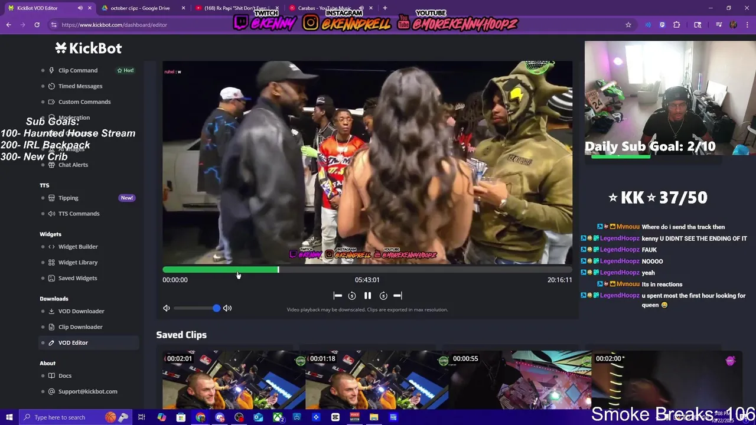Click the Chat Alerts icon
756x425 pixels.
pyautogui.click(x=51, y=165)
